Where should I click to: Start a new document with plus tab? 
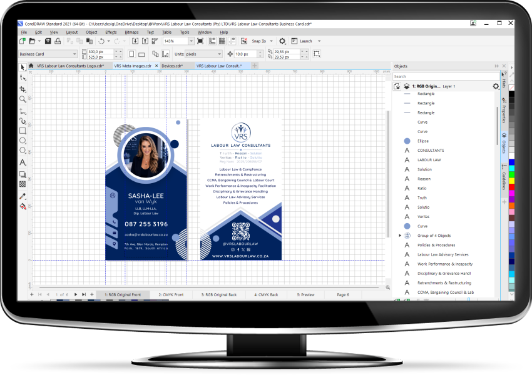[x=255, y=66]
